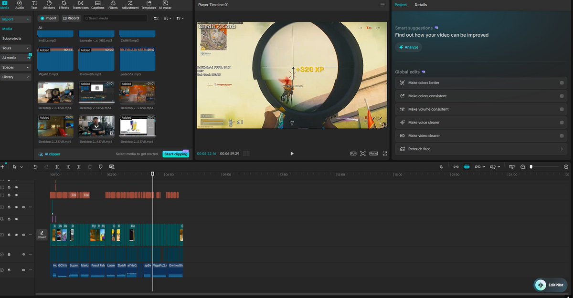Mute the main video track speaker icon
Image resolution: width=573 pixels, height=298 pixels.
point(23,235)
